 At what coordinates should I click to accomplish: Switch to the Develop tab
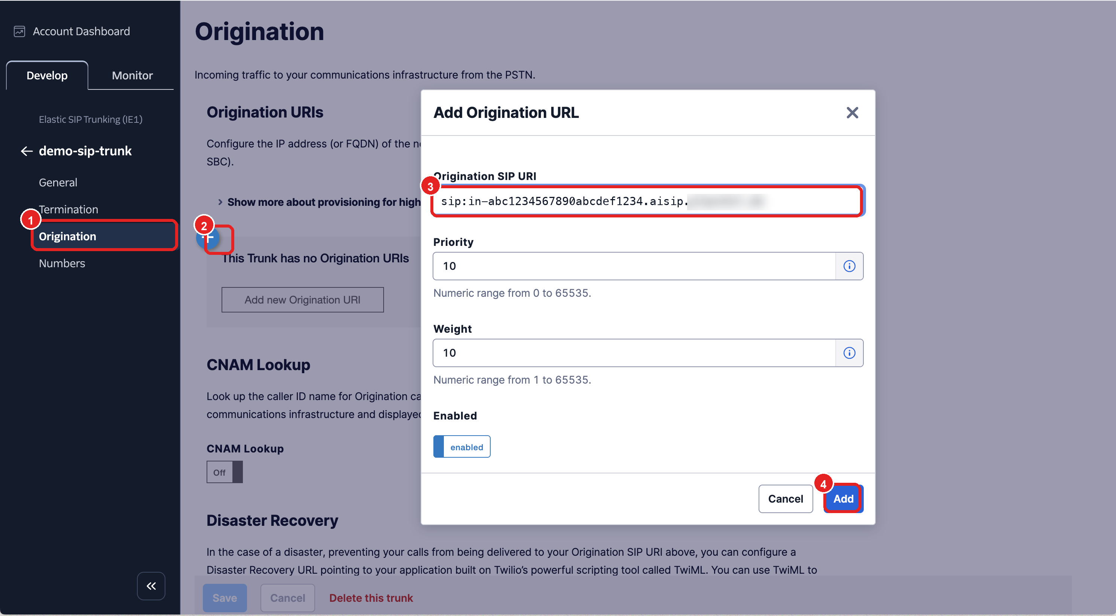47,75
